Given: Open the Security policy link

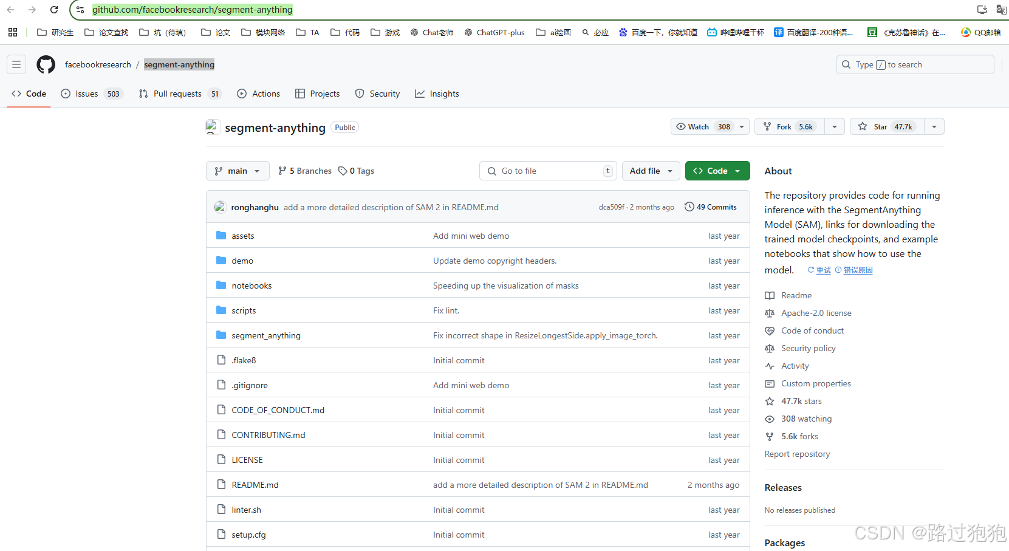Looking at the screenshot, I should pos(809,348).
